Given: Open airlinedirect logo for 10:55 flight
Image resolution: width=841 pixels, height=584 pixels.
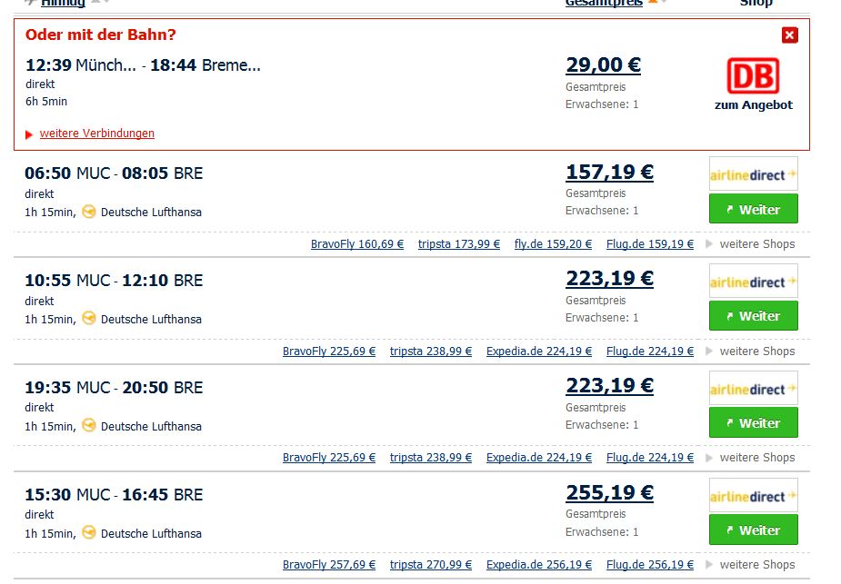Looking at the screenshot, I should (x=753, y=282).
